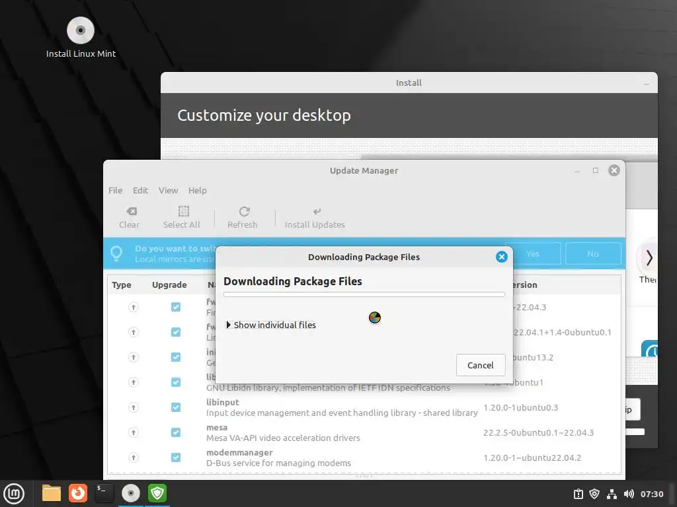Expand Show individual files
Viewport: 677px width, 507px height.
tap(270, 325)
